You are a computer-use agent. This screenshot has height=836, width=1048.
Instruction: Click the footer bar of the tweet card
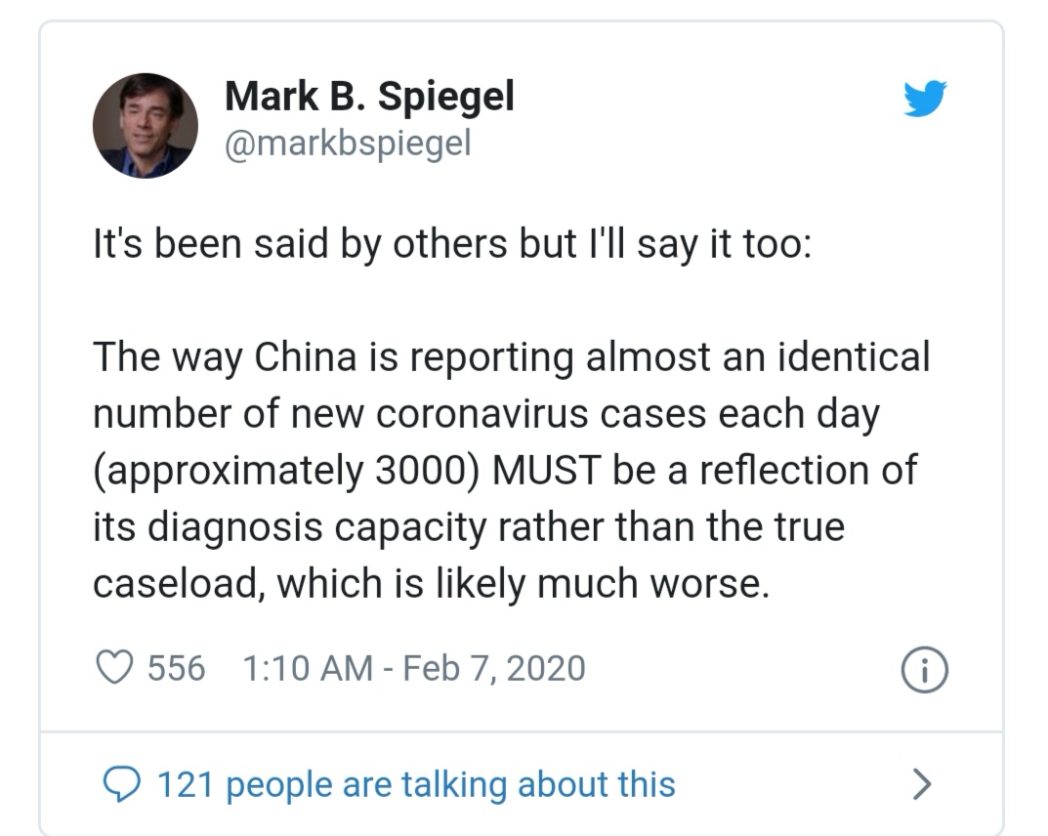522,784
